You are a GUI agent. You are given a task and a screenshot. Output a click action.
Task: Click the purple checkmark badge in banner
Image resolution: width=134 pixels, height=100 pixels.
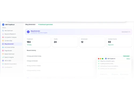(28, 32)
